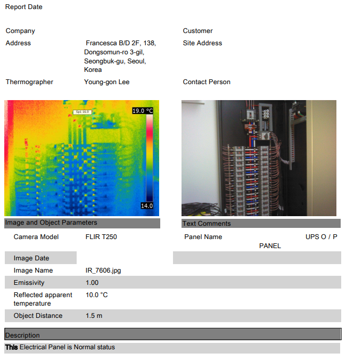Click the infrared thermal image
Viewport: 346px width, 361px height.
[82, 158]
